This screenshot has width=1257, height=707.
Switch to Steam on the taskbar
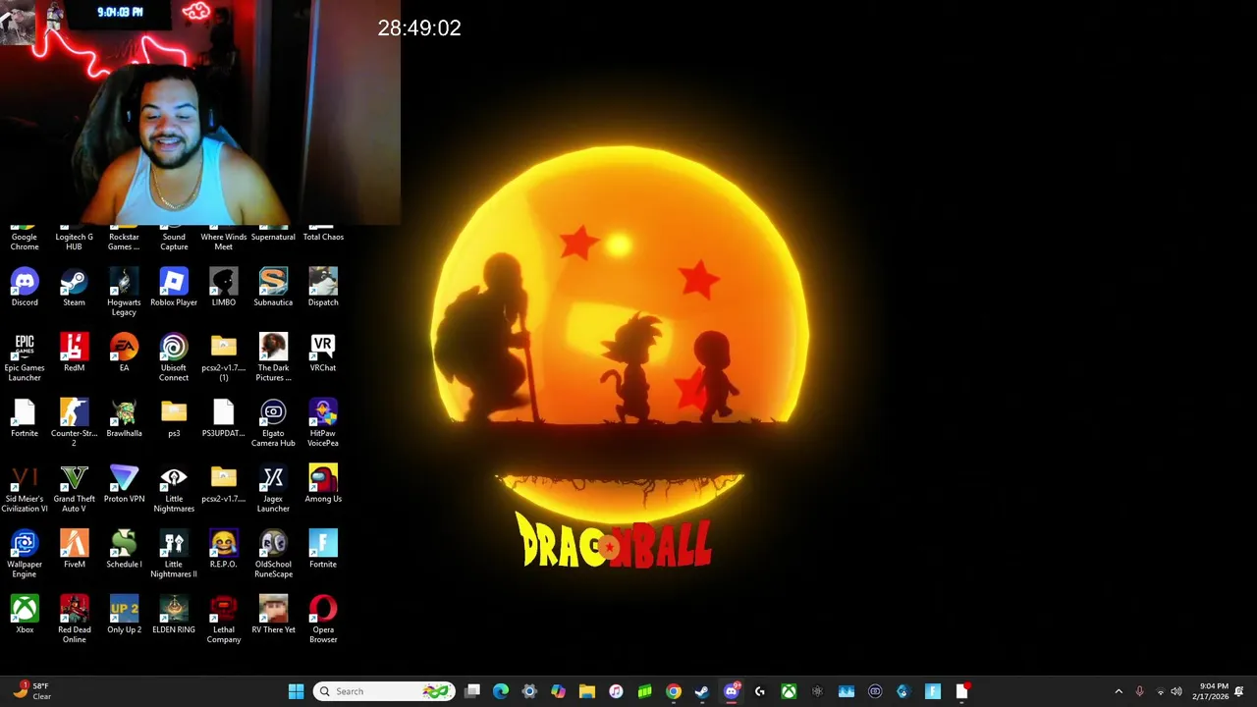coord(702,691)
